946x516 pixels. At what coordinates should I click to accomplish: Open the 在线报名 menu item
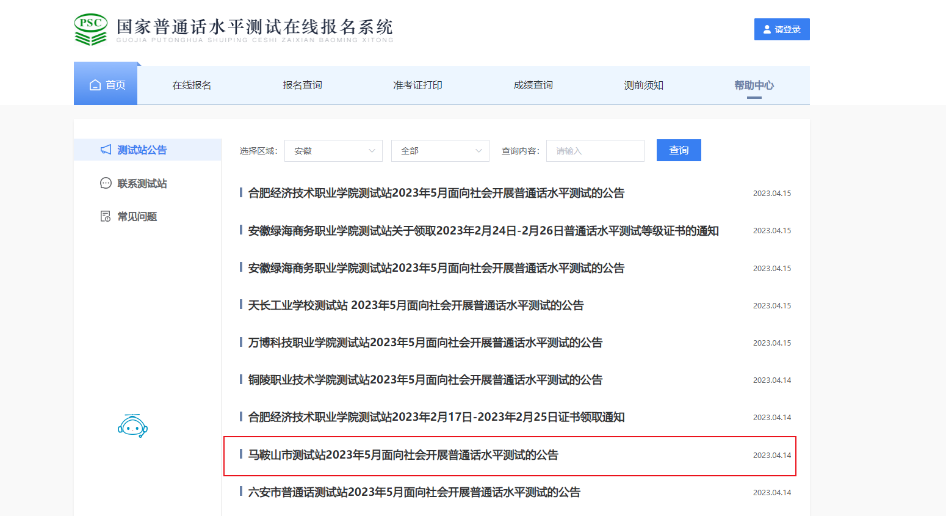click(192, 85)
